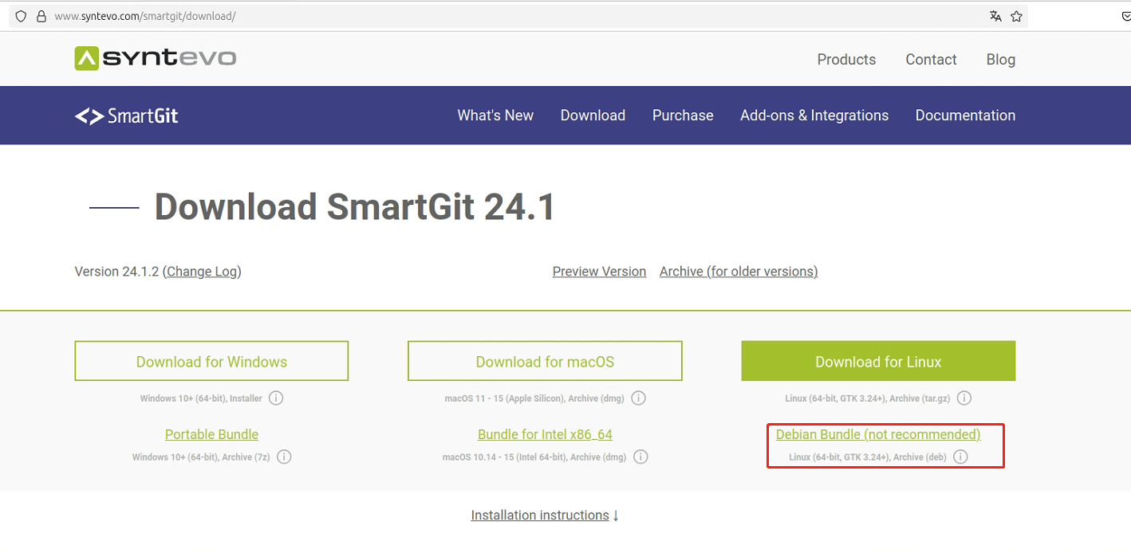The image size is (1131, 553).
Task: Click Download for Windows button
Action: [x=211, y=362]
